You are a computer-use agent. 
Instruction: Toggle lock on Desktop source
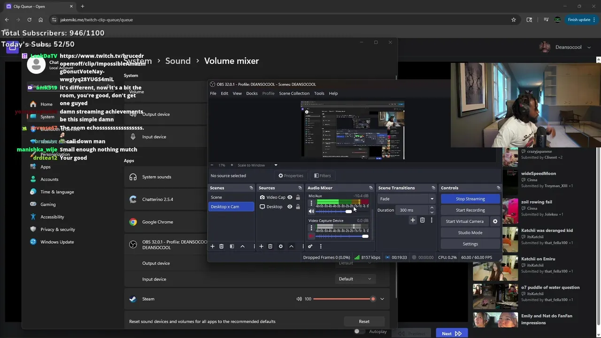point(298,207)
